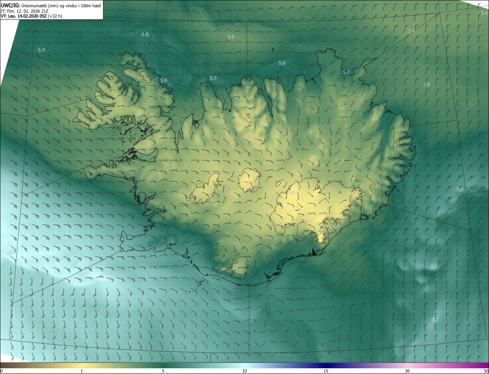Screen dimensions: 489x374
Task: Select the 7.1 value label on the map
Action: click(x=460, y=189)
